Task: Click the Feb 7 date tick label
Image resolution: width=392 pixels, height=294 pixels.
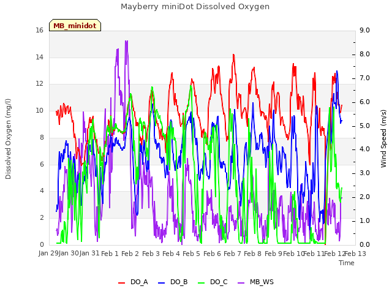Action: (232, 254)
